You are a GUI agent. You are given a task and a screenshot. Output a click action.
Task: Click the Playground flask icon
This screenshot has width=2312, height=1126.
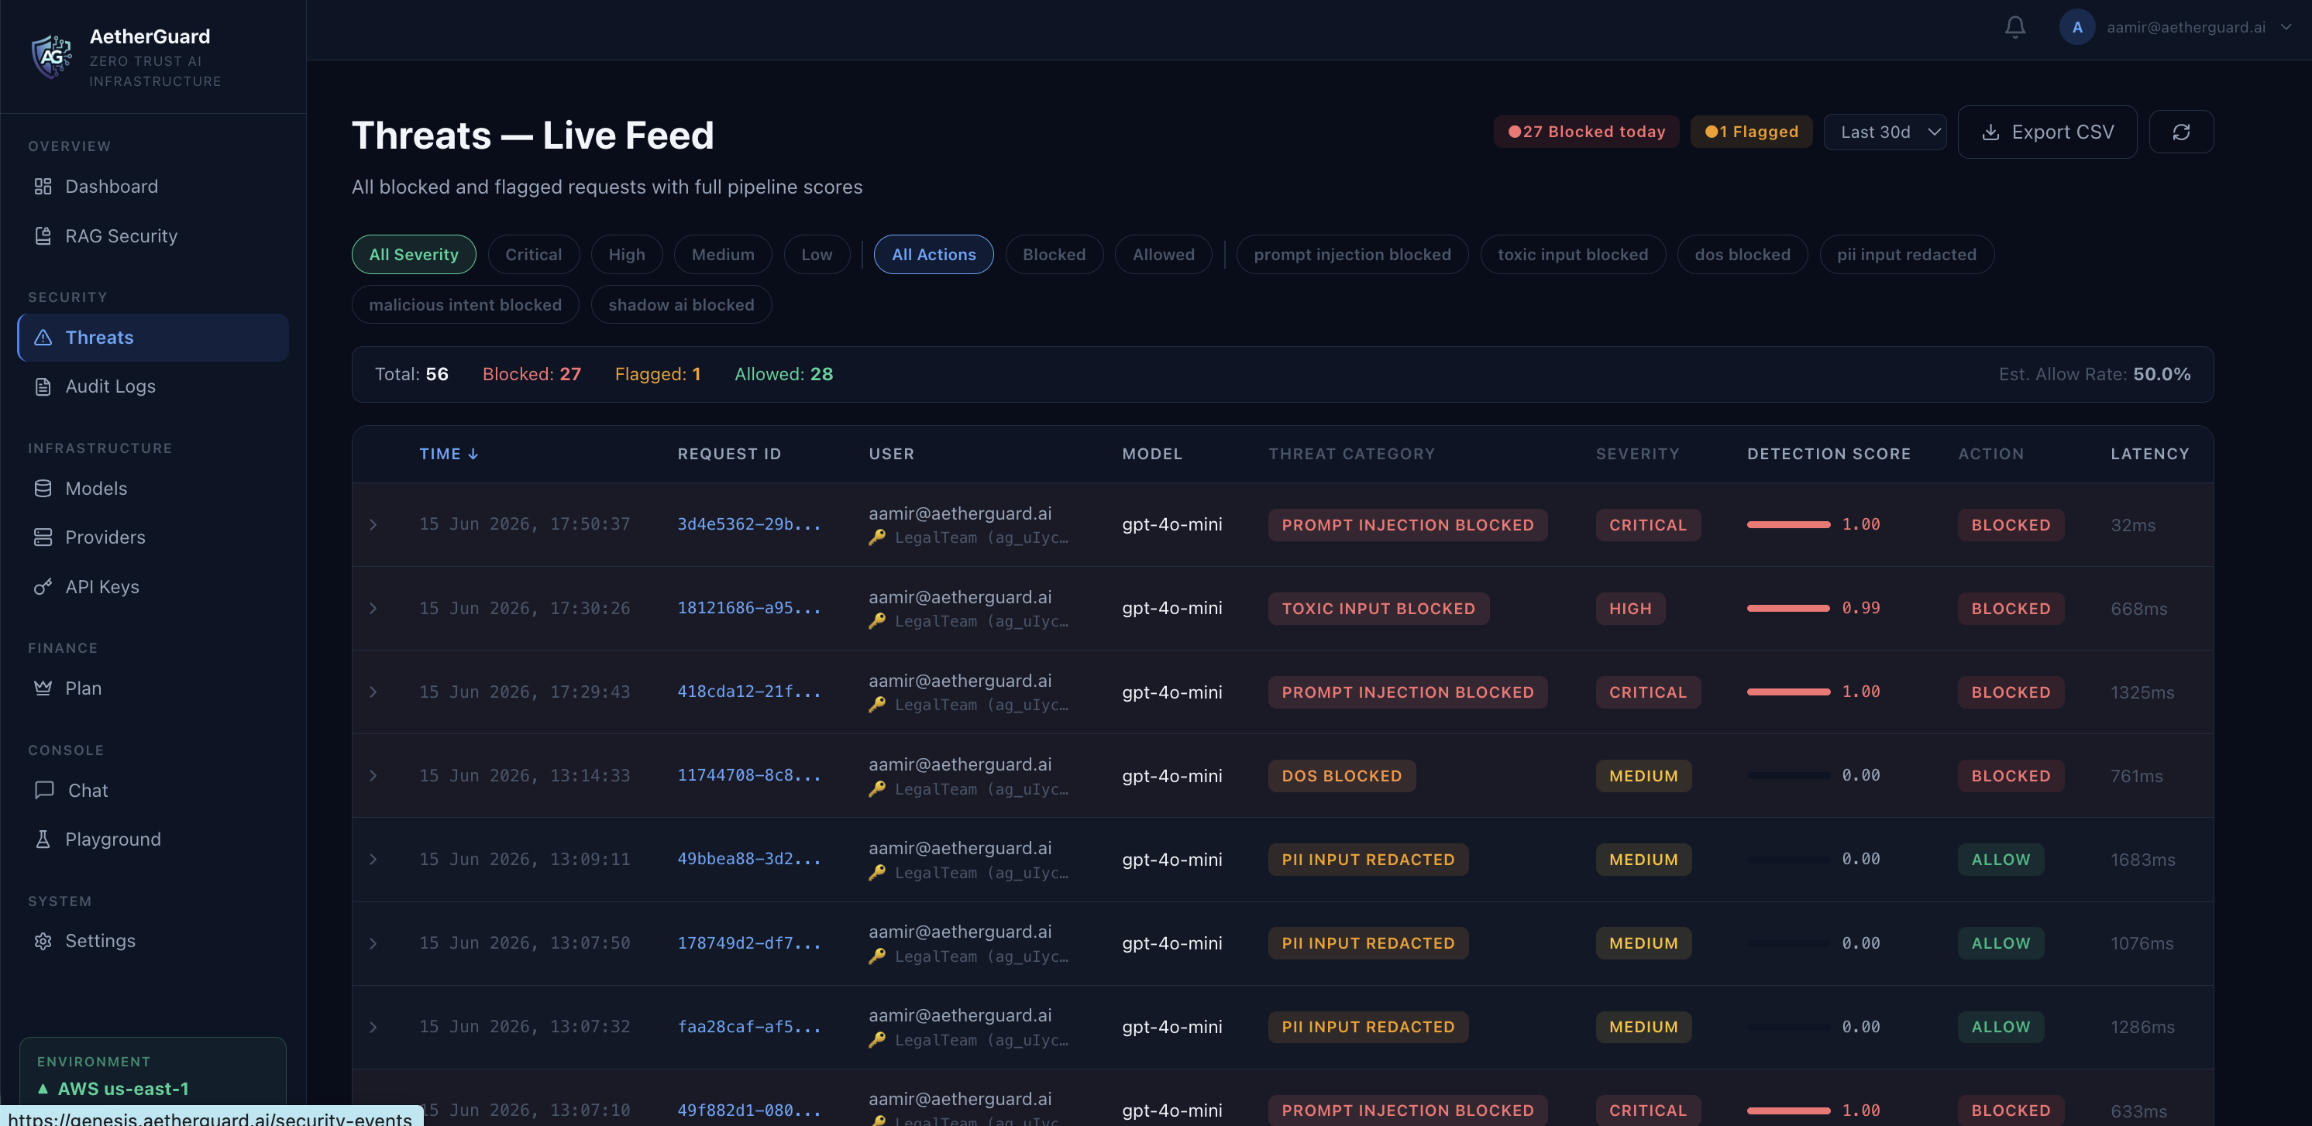pyautogui.click(x=43, y=839)
